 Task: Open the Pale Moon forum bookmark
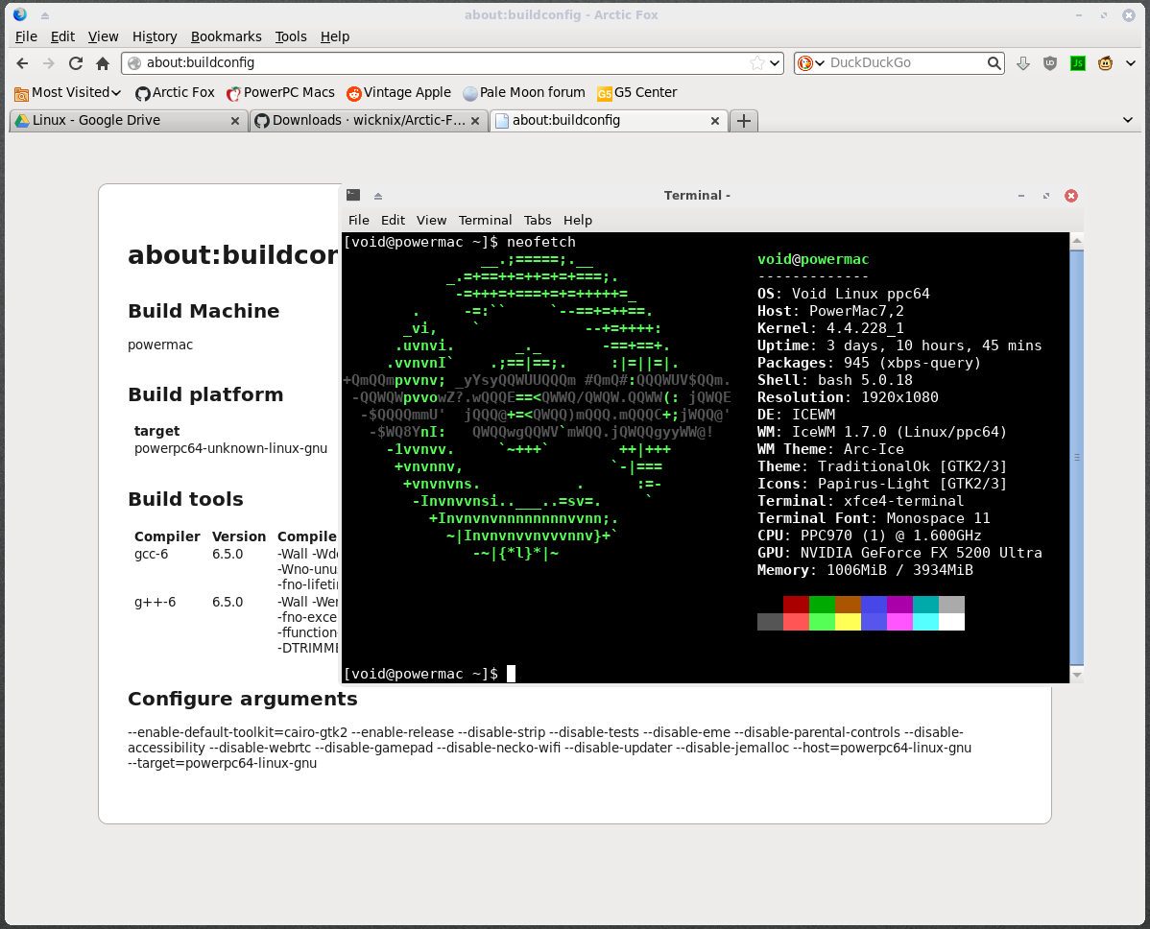524,92
